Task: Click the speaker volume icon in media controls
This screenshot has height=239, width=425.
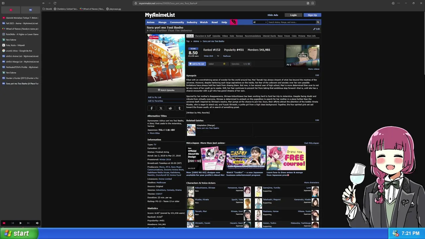Action: tap(37, 223)
